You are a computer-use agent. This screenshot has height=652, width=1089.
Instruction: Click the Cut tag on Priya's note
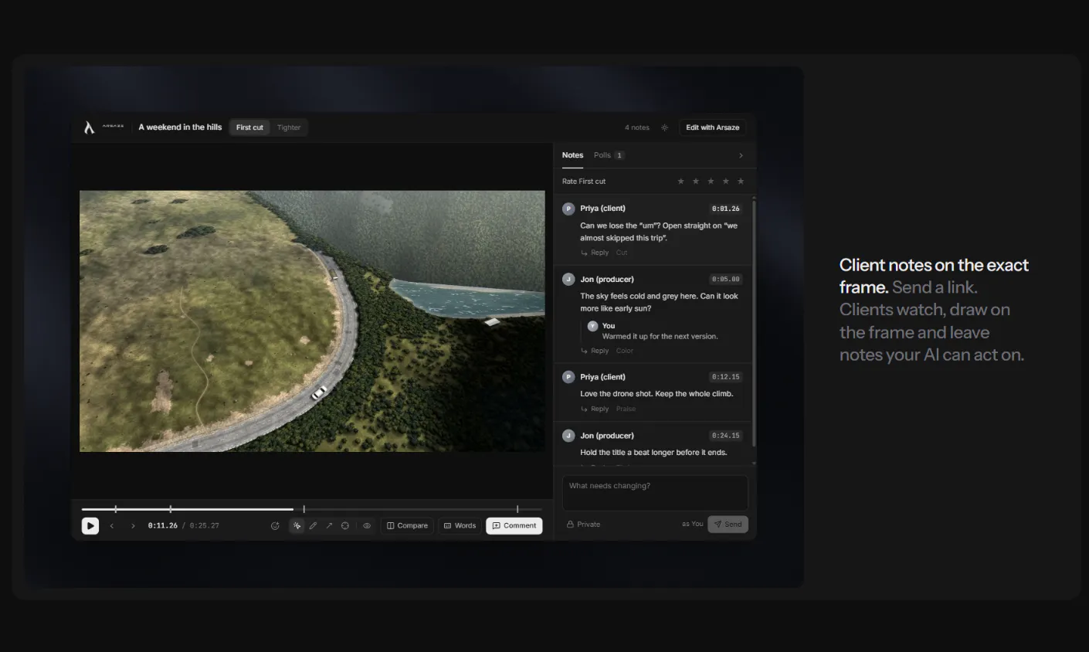pos(622,253)
